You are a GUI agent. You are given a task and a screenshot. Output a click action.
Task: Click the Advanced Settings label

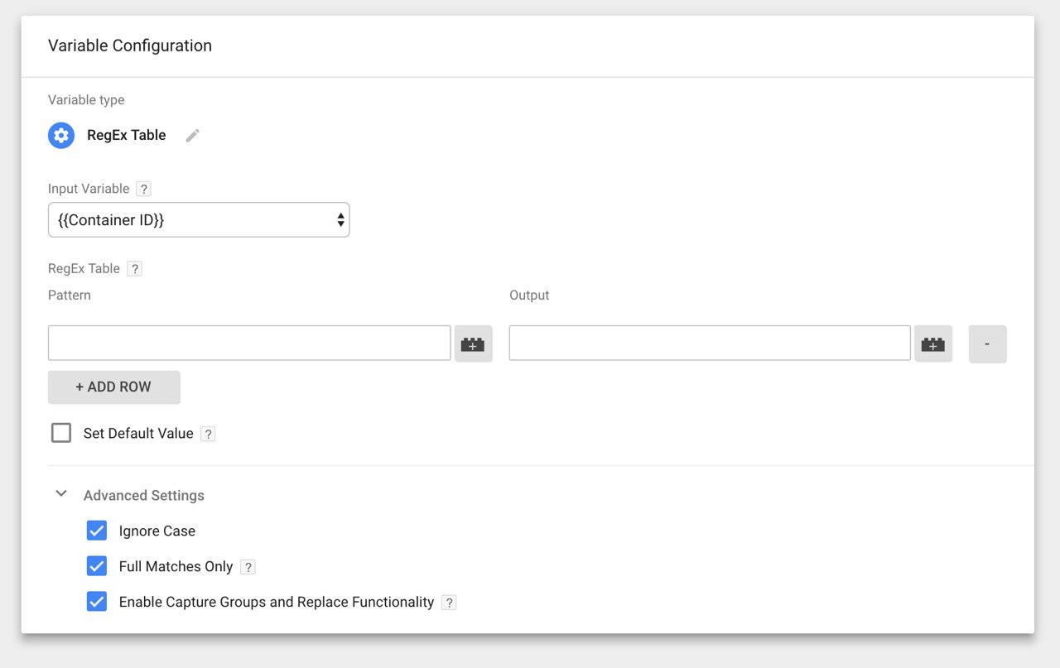(144, 495)
